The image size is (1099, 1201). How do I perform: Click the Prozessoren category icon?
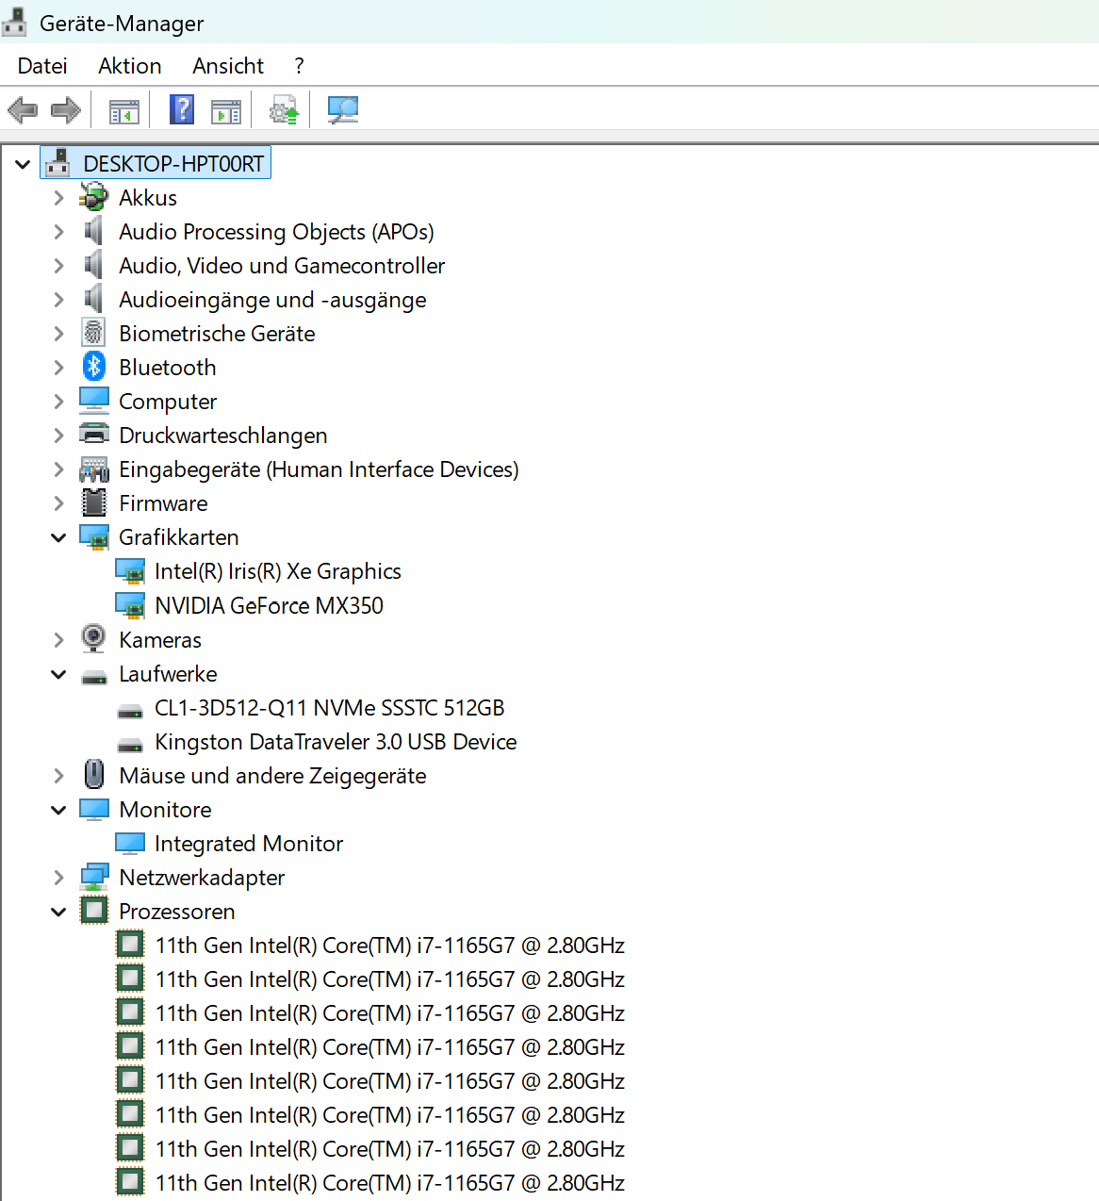(x=93, y=911)
